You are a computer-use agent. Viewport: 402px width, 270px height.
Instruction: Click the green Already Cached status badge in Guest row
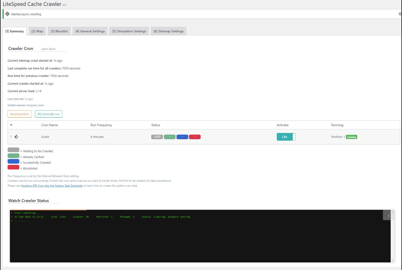coord(170,137)
